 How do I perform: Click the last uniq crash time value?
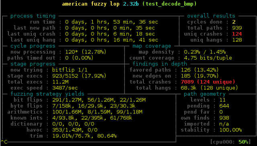tap(110, 34)
